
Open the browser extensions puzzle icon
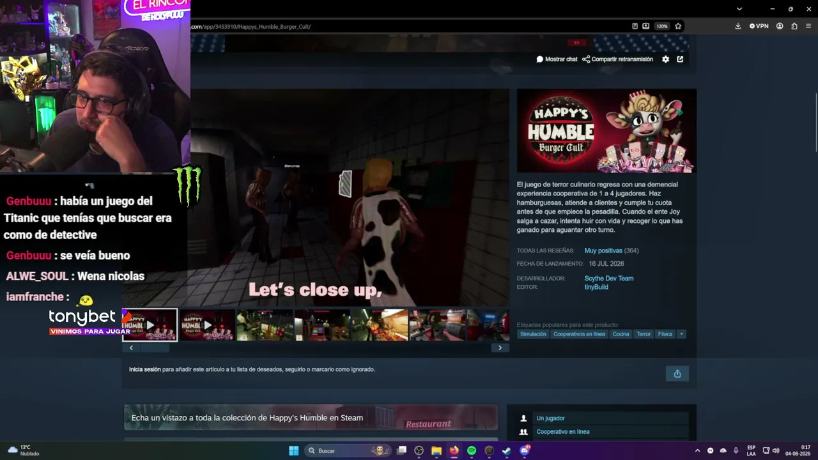pyautogui.click(x=794, y=26)
